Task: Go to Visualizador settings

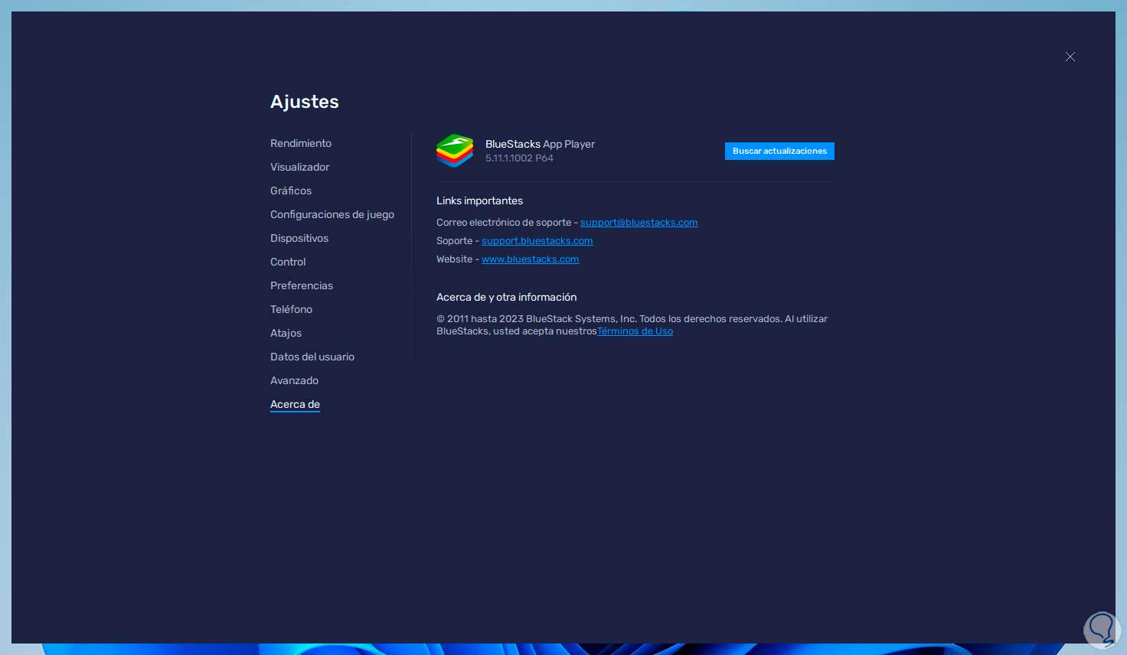Action: pos(299,167)
